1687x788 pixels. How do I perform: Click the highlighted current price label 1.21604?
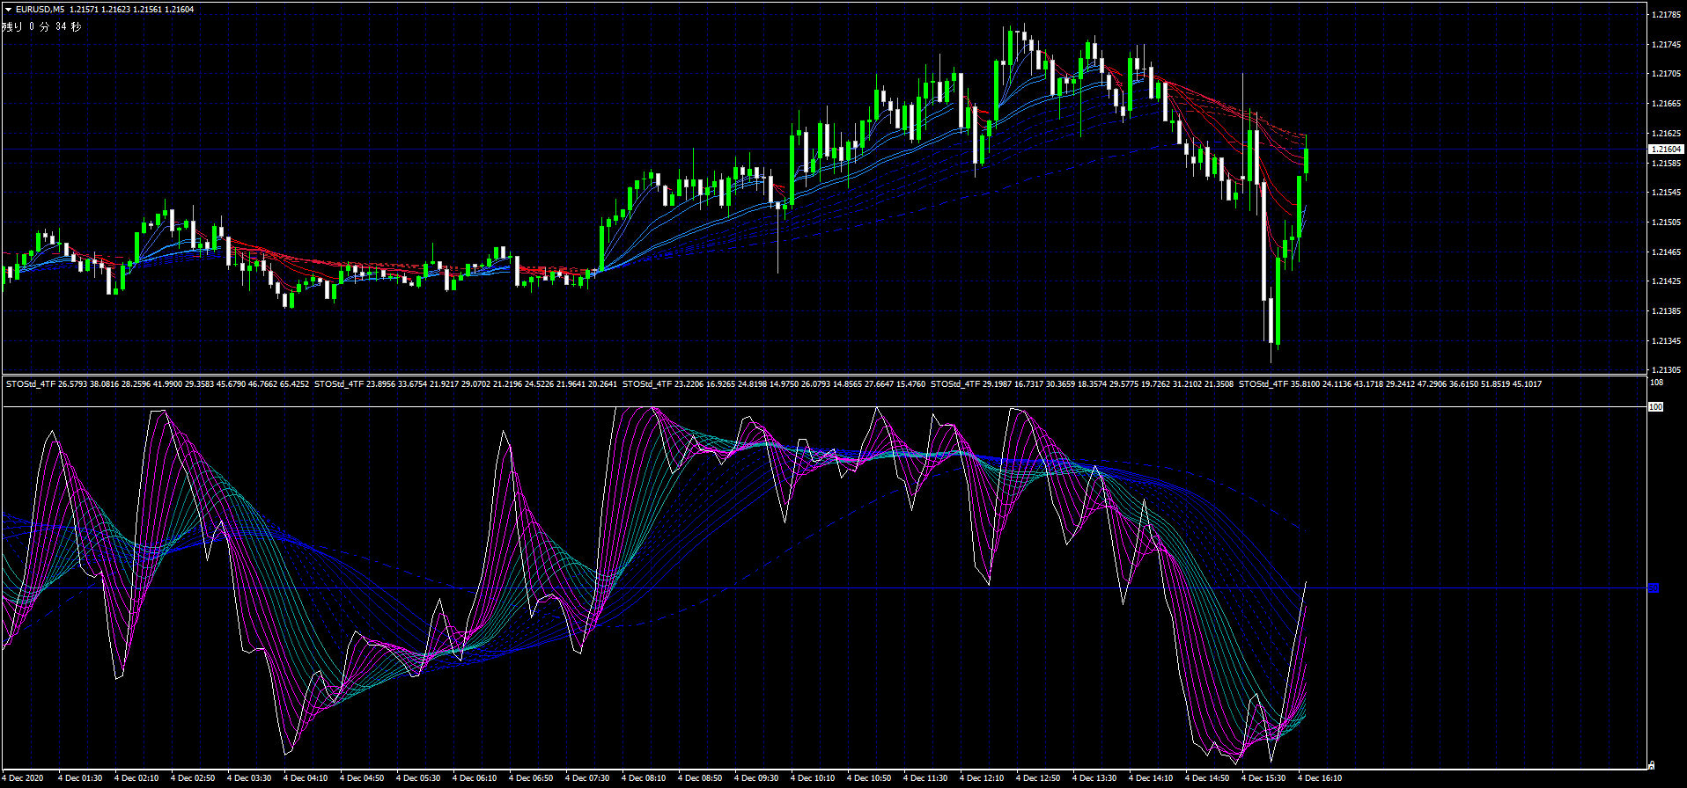click(x=1667, y=150)
